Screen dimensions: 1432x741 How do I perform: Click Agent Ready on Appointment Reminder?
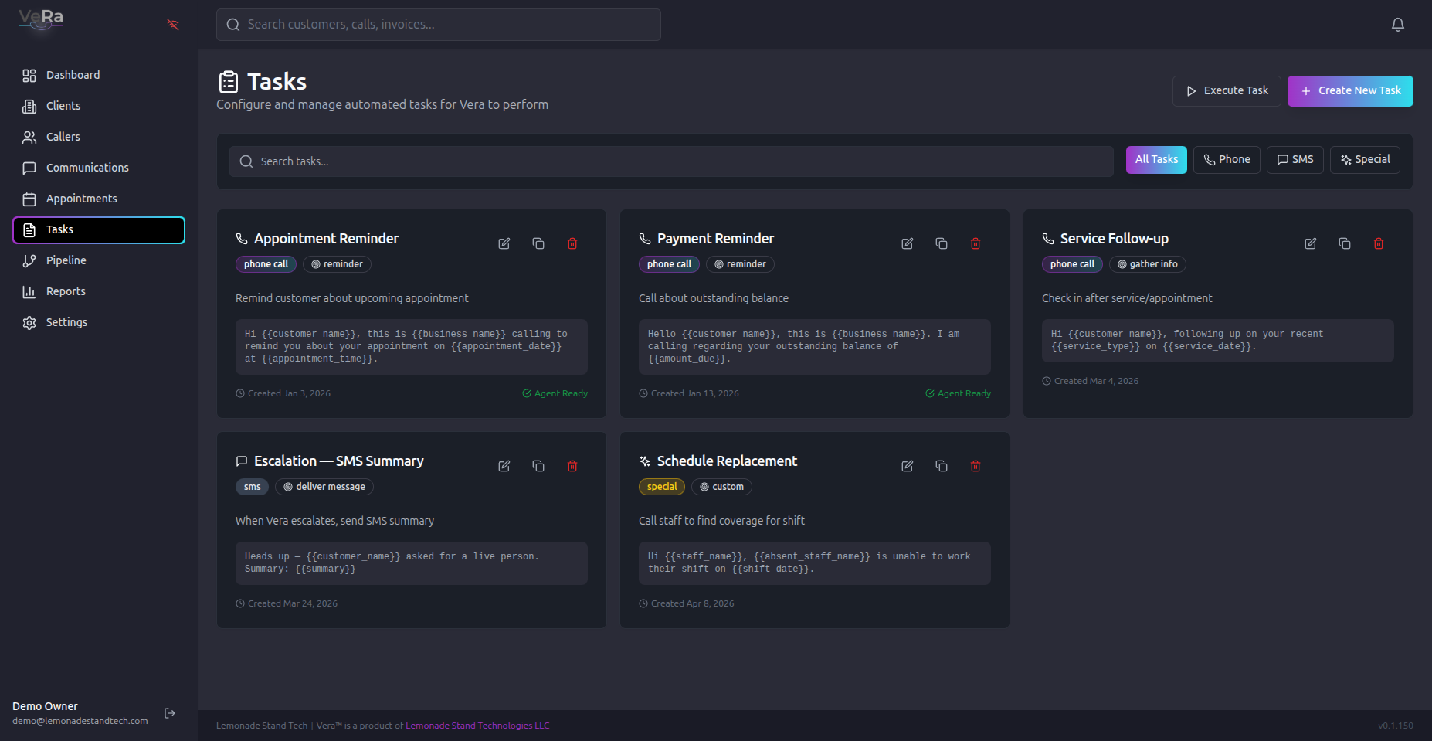point(555,393)
